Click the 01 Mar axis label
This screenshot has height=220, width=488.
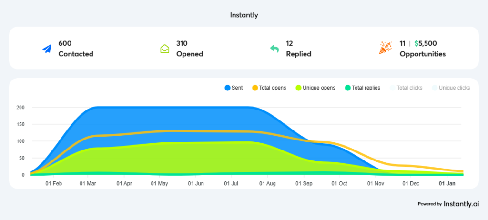click(88, 184)
